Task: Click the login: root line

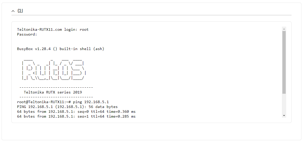Action: pos(53,29)
